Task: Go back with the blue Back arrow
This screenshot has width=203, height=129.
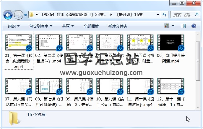Action: 8,15
